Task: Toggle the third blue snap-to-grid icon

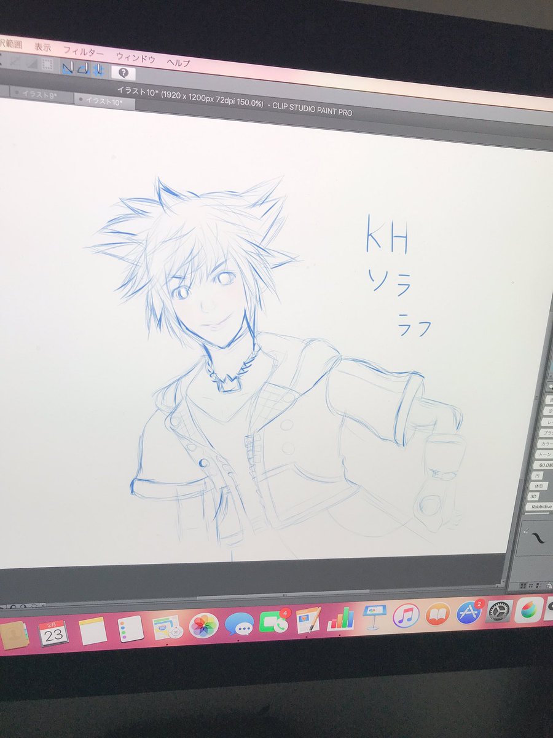Action: [x=98, y=69]
